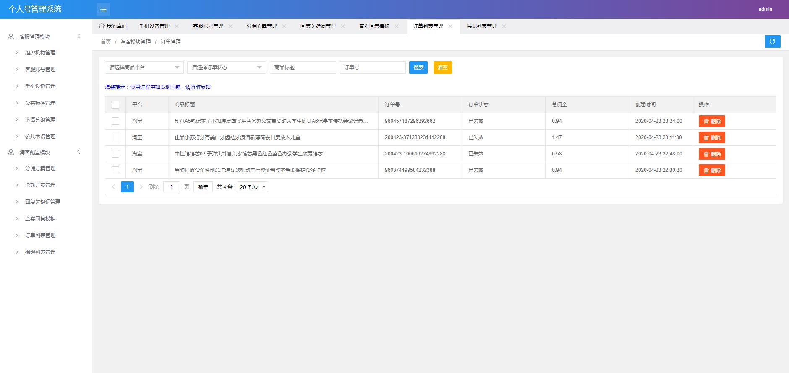The width and height of the screenshot is (789, 373).
Task: Open 公共标签管理 in sidebar
Action: (40, 103)
